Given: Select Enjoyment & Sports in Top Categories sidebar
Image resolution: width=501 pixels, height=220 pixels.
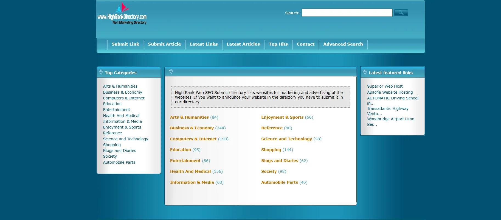Looking at the screenshot, I should (x=122, y=127).
